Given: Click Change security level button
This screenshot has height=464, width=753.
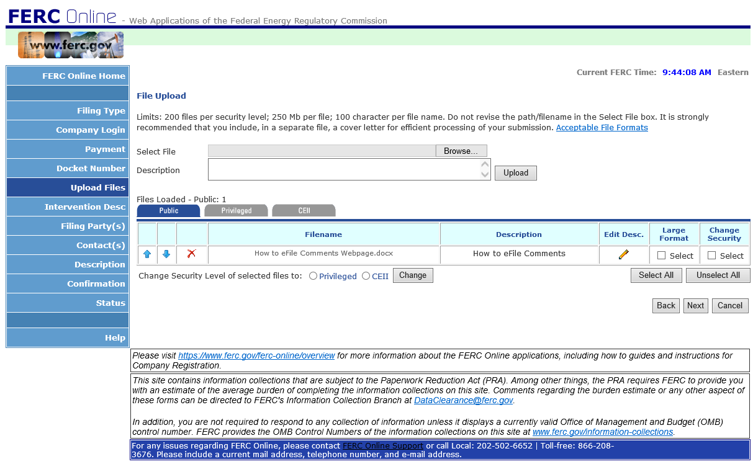Looking at the screenshot, I should tap(413, 275).
